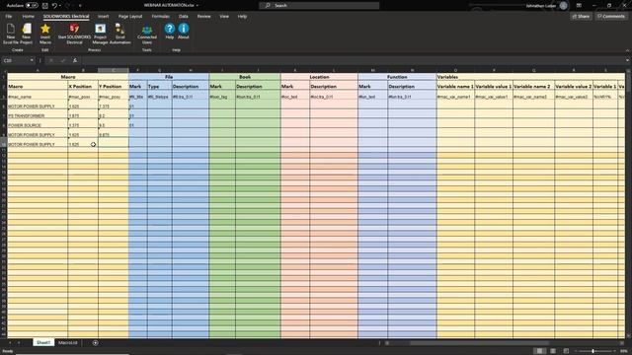The height and width of the screenshot is (355, 632).
Task: Select the Sheet1 worksheet tab
Action: tap(43, 343)
